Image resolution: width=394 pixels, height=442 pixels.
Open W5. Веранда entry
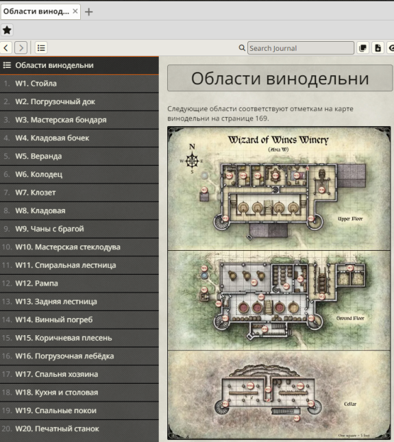(79, 156)
